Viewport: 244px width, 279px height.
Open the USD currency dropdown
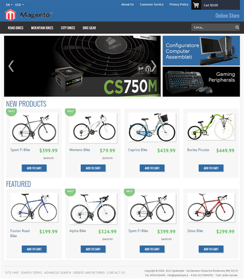point(19,5)
